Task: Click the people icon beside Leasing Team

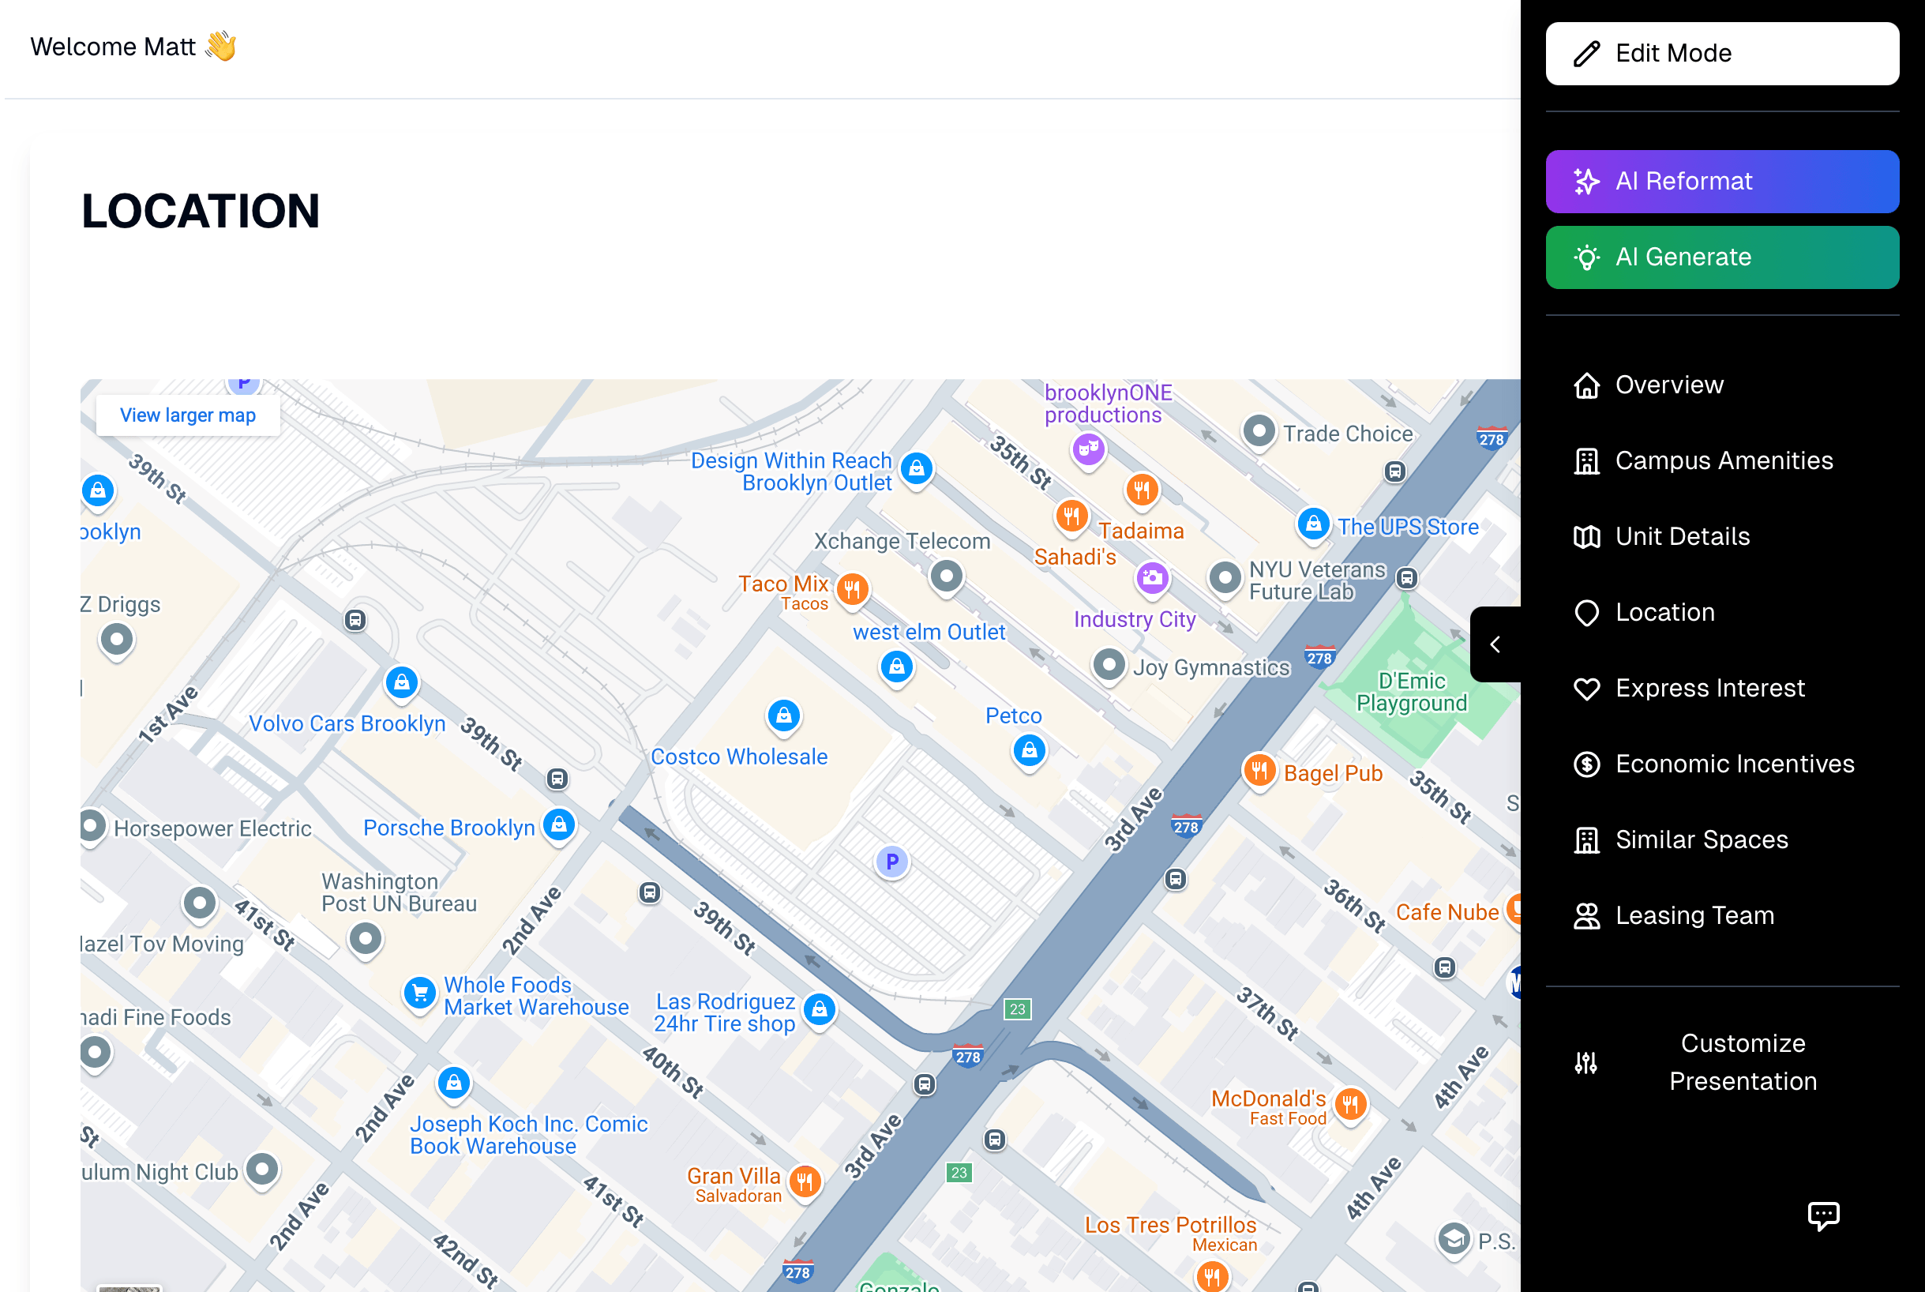Action: [1586, 915]
